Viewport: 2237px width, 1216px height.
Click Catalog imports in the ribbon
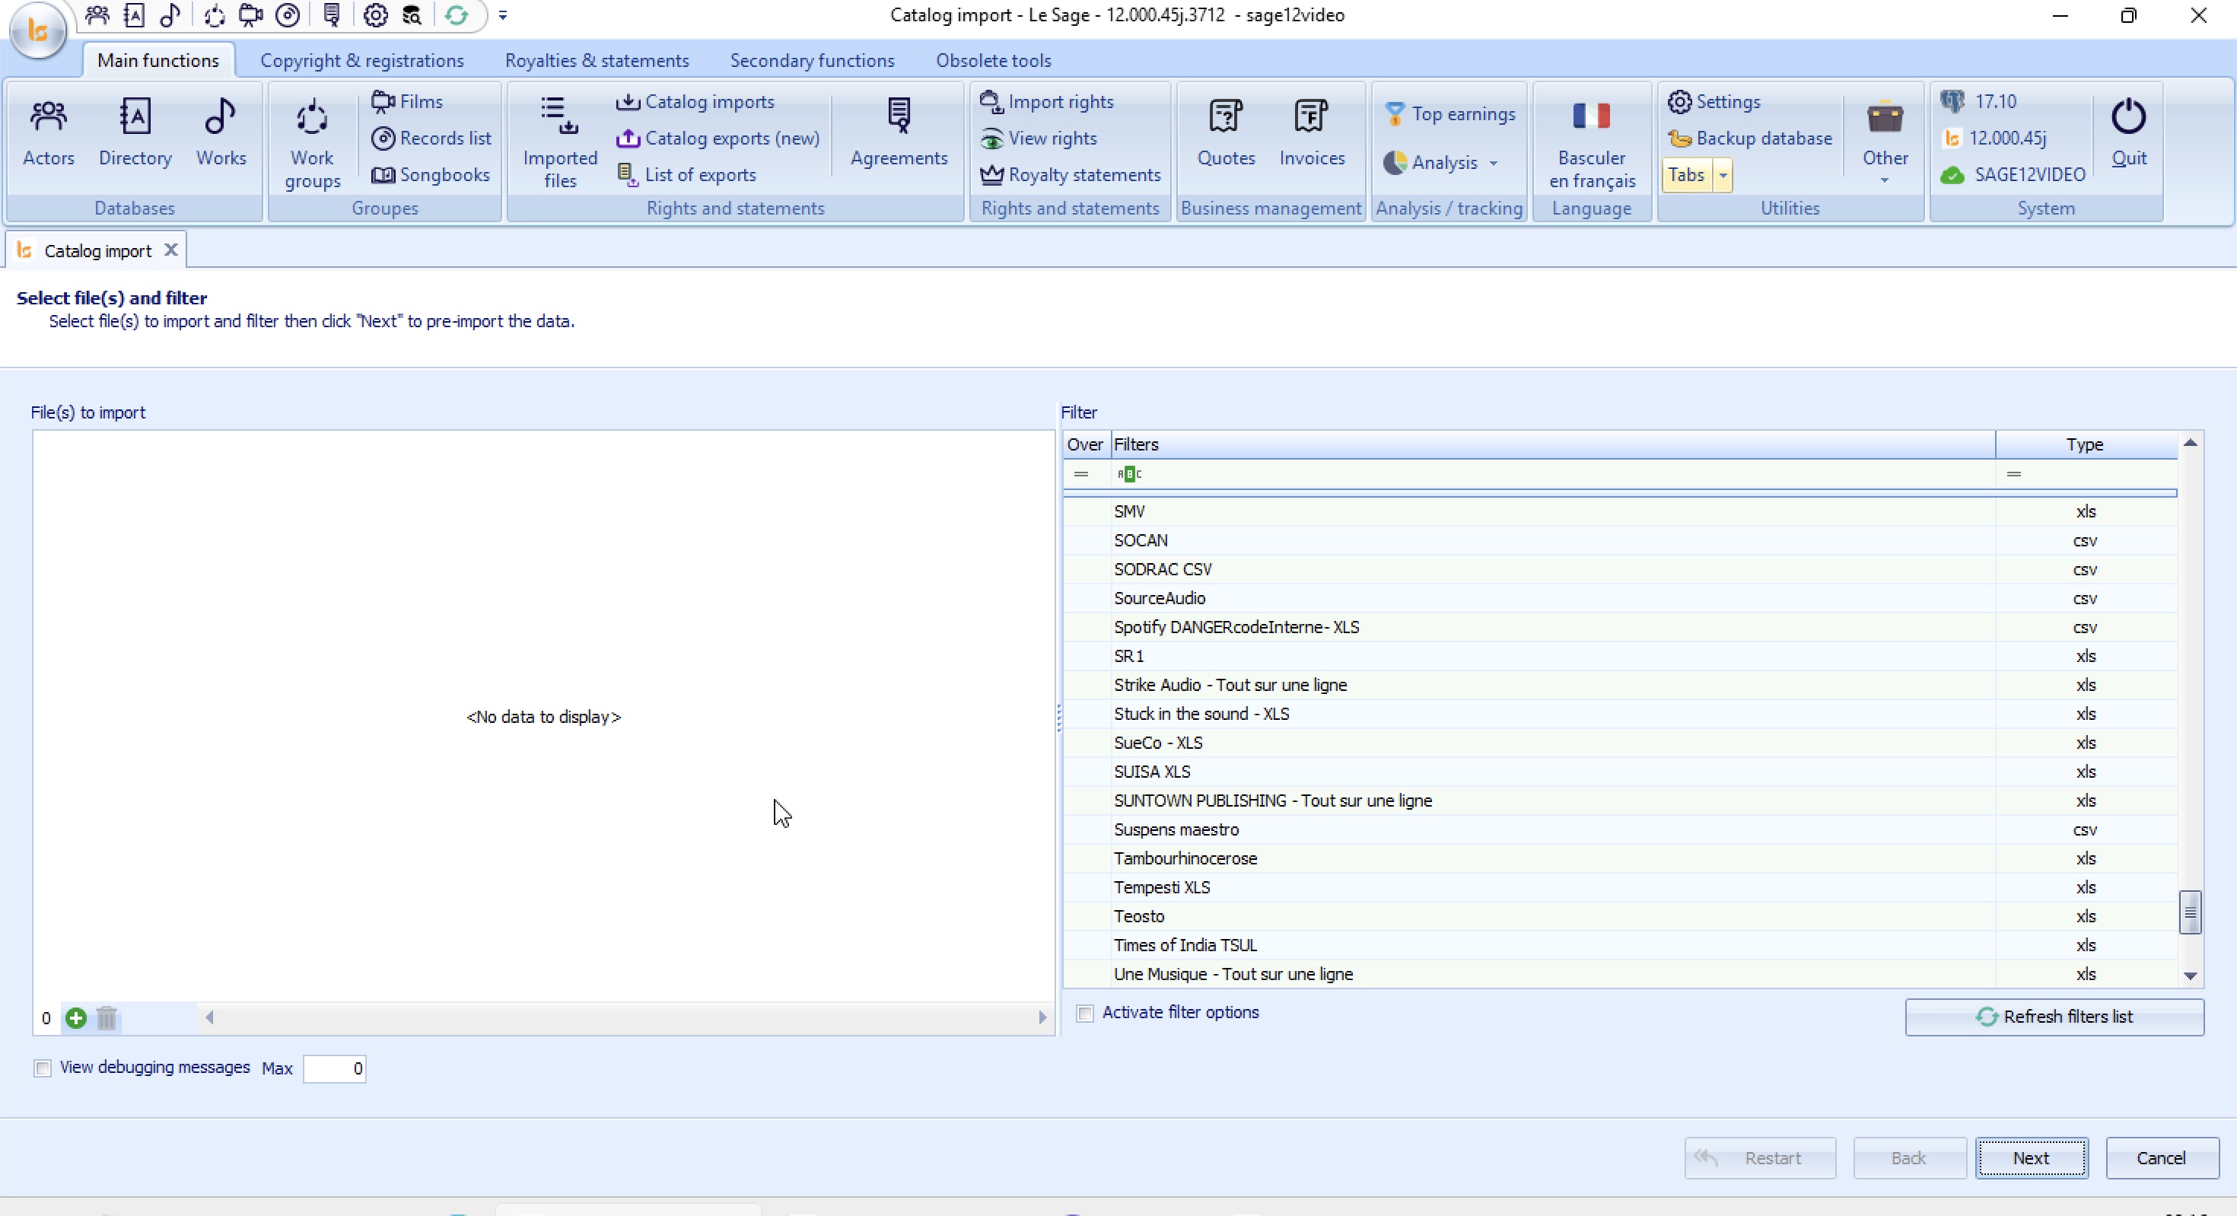(x=695, y=102)
